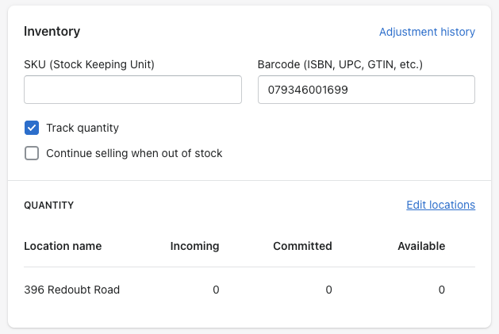Click the Incoming quantity value for 396 Redoubt Road
The height and width of the screenshot is (334, 499).
216,290
